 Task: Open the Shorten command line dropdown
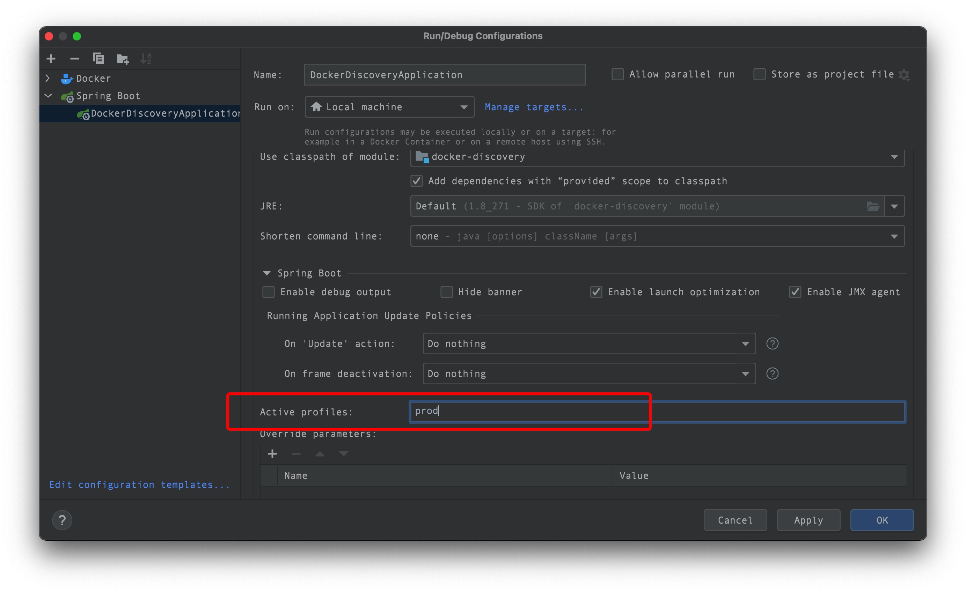(x=657, y=236)
